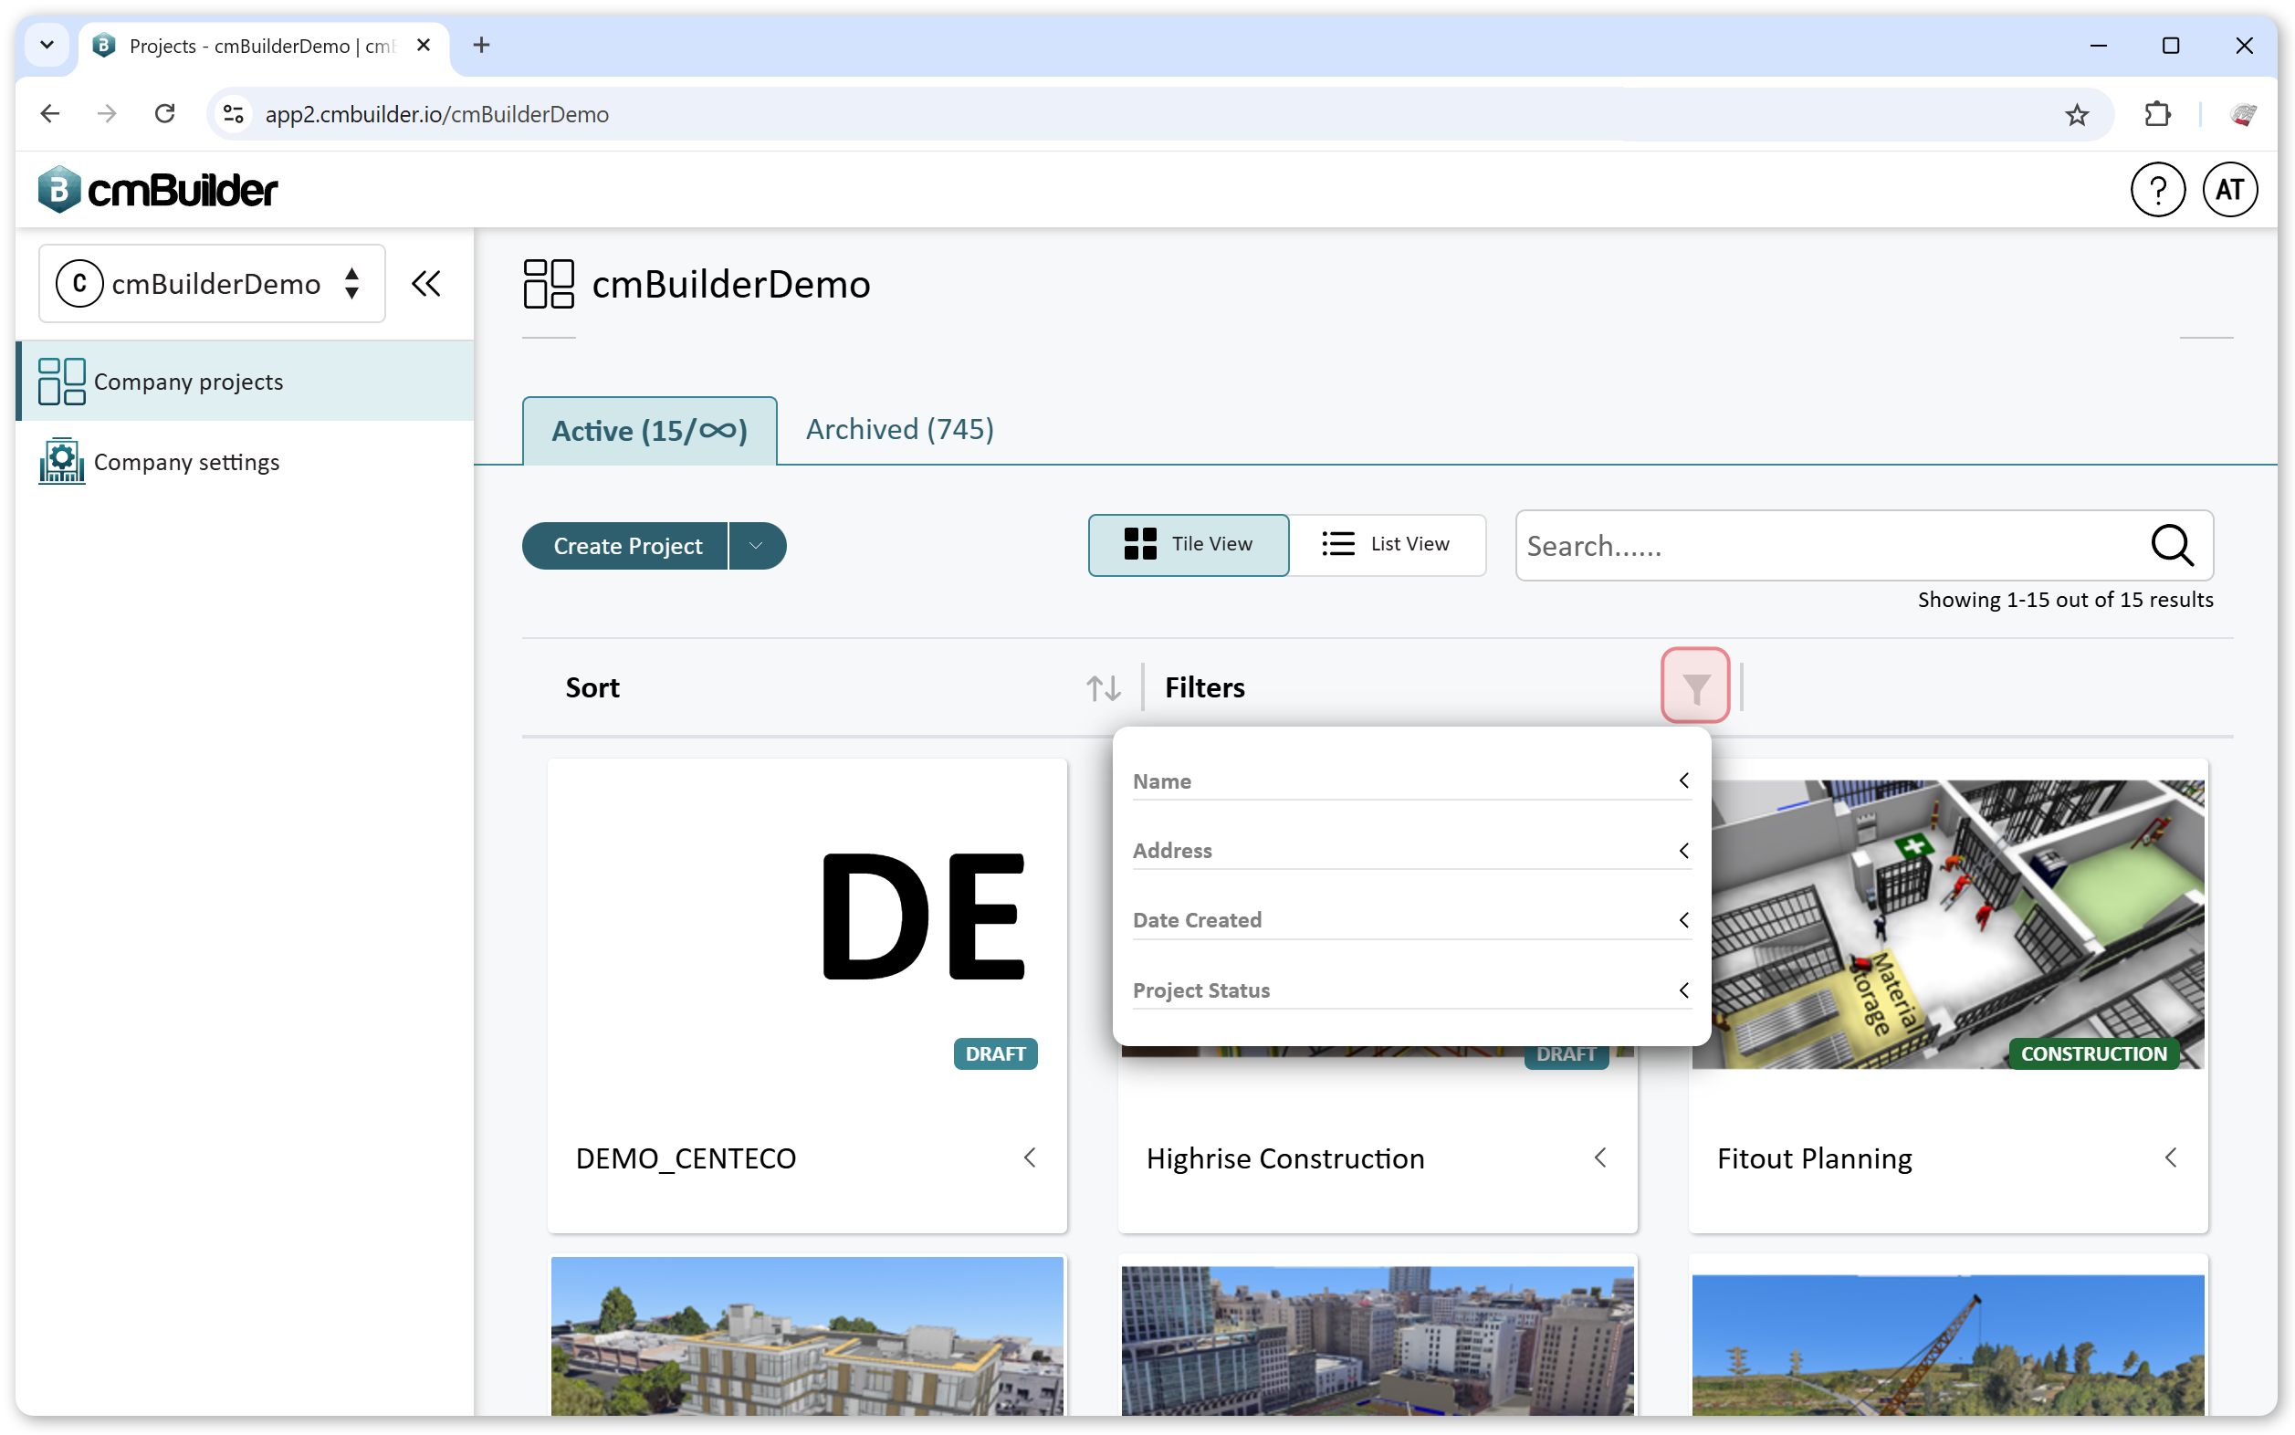The width and height of the screenshot is (2295, 1435).
Task: Switch to the Archived (745) tab
Action: (x=899, y=429)
